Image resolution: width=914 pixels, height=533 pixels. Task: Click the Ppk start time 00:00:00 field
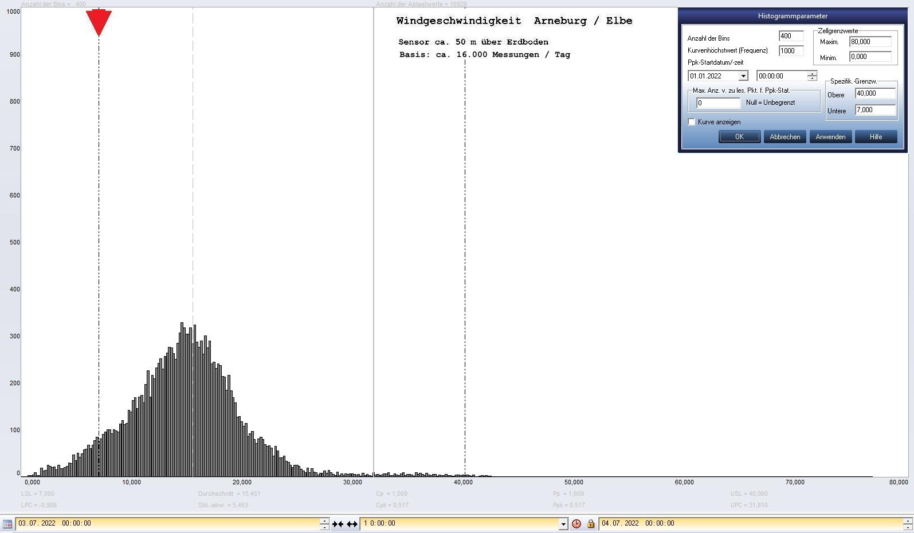(782, 76)
